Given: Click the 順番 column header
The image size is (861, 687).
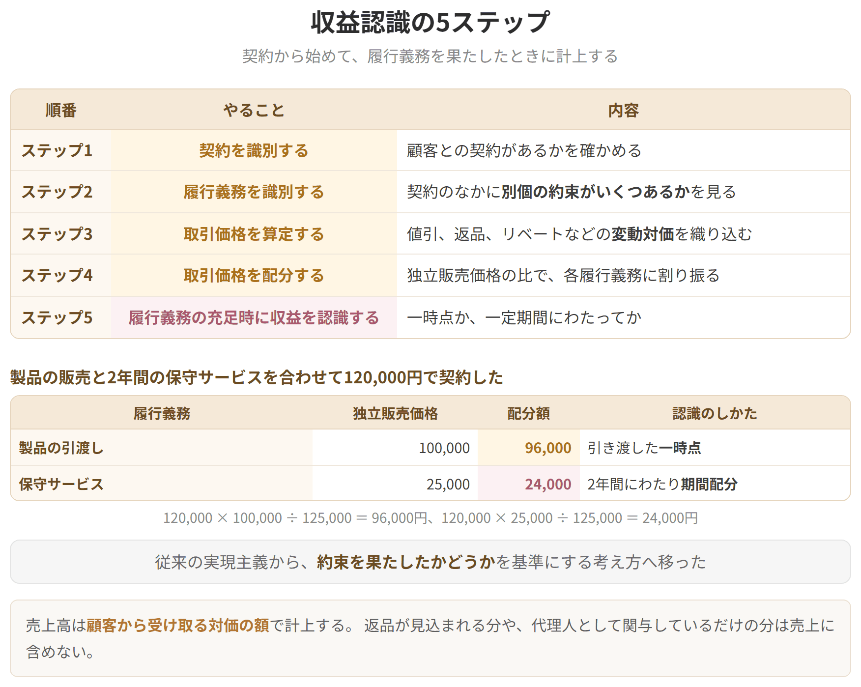Looking at the screenshot, I should point(61,110).
